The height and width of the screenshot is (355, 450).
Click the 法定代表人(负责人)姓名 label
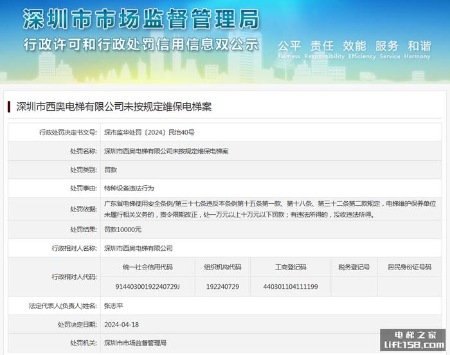point(62,306)
